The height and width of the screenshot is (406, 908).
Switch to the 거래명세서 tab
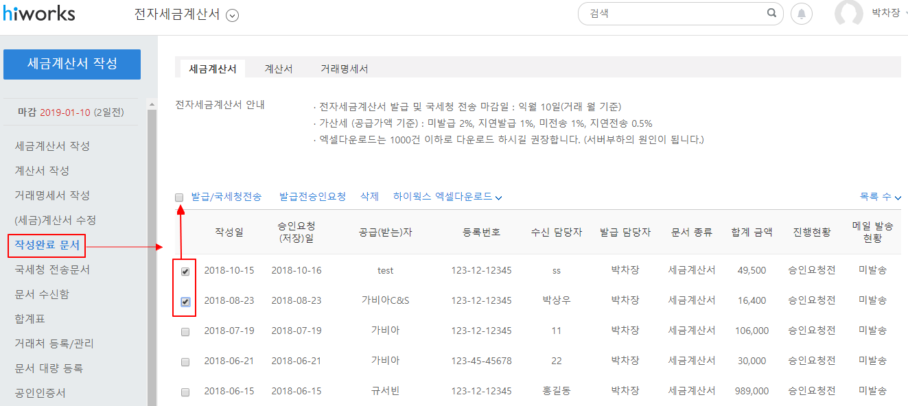(x=344, y=69)
